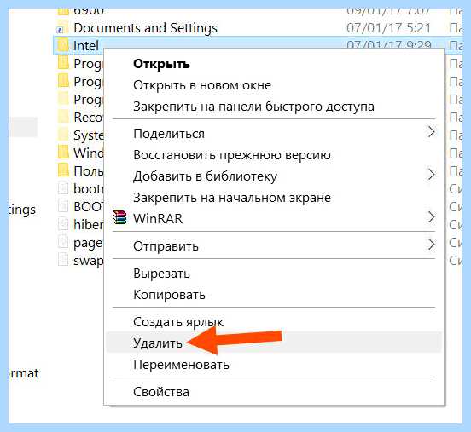The height and width of the screenshot is (432, 471).
Task: Click the Windows folder name
Action: (89, 153)
